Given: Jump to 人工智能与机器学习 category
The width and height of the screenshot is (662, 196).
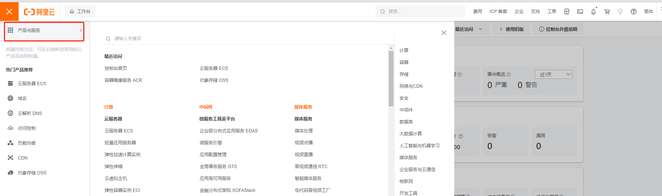Looking at the screenshot, I should pyautogui.click(x=420, y=145).
